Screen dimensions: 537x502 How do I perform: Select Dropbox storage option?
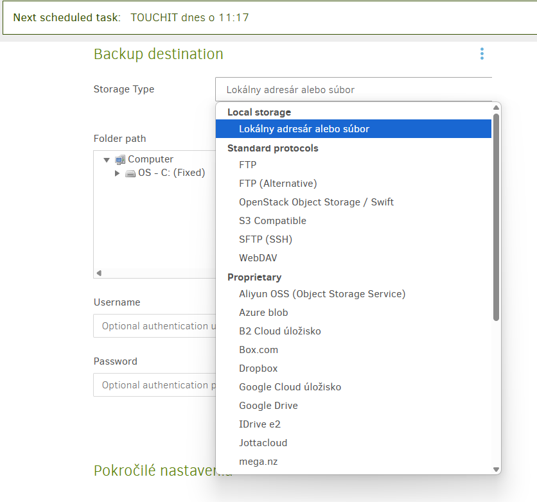pos(258,368)
